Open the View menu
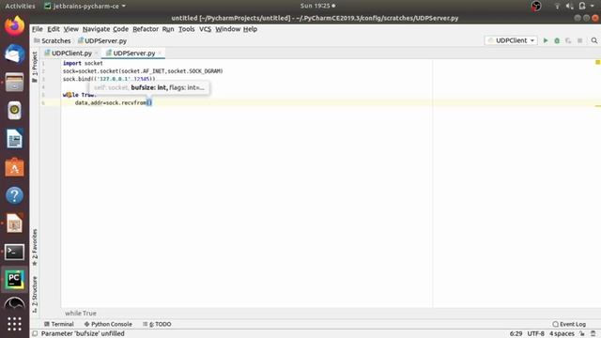This screenshot has width=601, height=338. point(71,29)
